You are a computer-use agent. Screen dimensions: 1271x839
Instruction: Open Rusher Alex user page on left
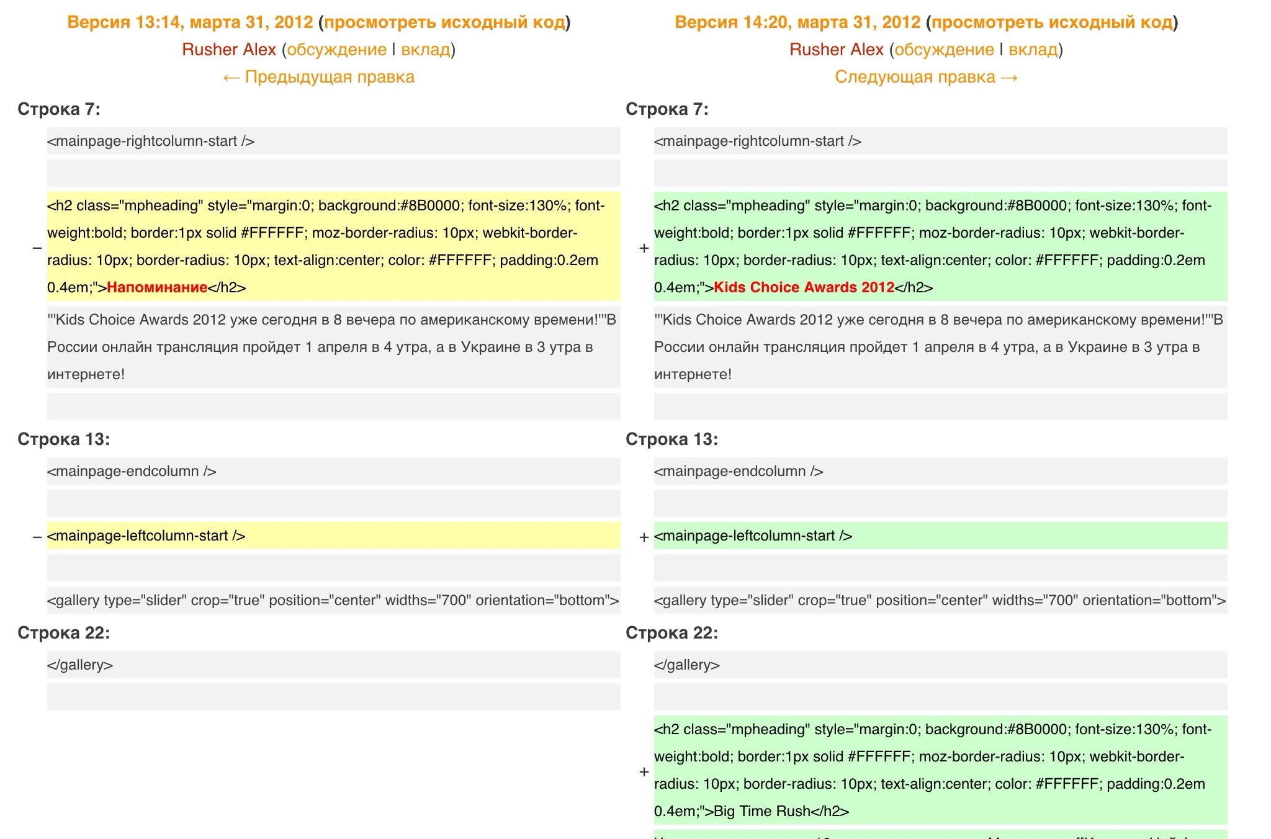tap(229, 50)
